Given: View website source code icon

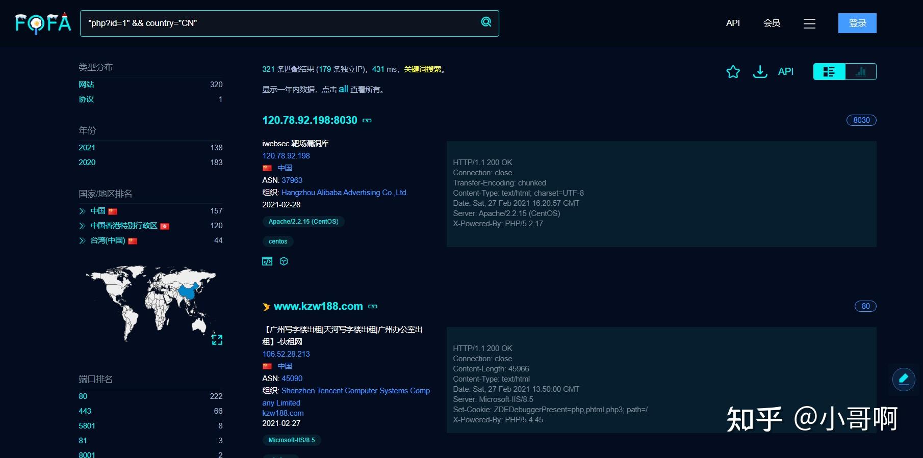Looking at the screenshot, I should (267, 261).
